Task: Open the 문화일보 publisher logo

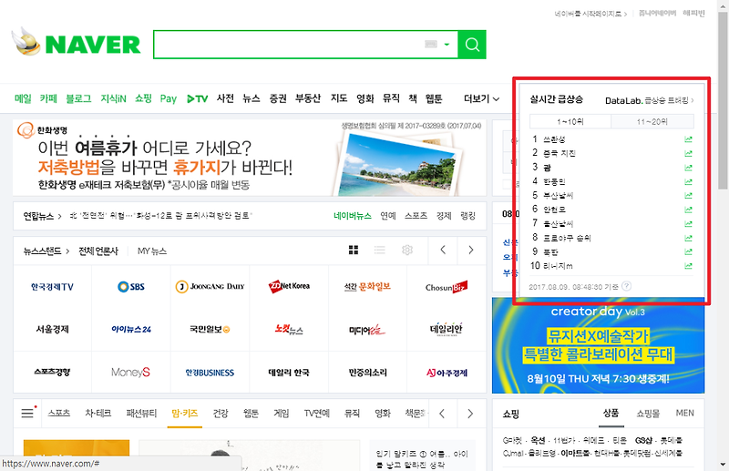Action: 367,286
